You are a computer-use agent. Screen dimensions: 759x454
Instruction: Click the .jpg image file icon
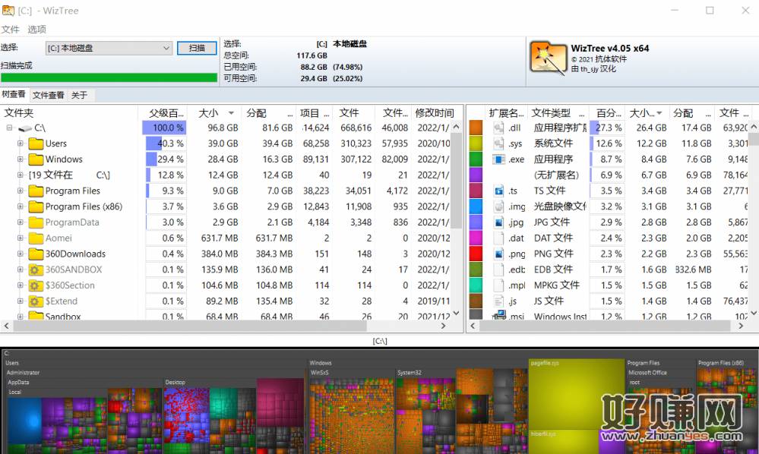click(499, 222)
